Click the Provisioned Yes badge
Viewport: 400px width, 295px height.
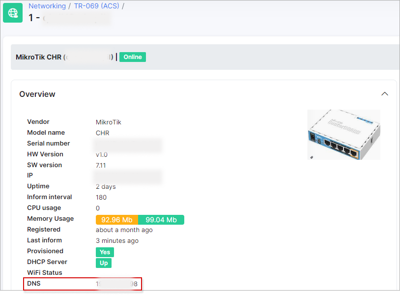[105, 252]
